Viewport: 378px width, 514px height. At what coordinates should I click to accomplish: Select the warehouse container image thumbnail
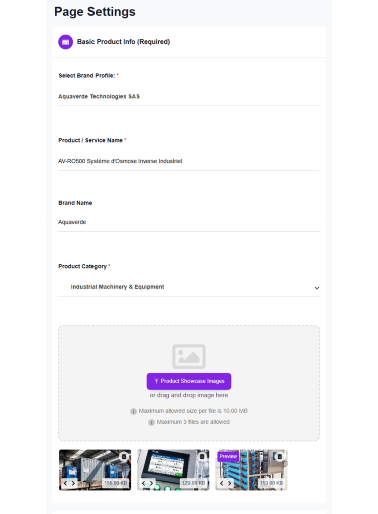[x=90, y=468]
